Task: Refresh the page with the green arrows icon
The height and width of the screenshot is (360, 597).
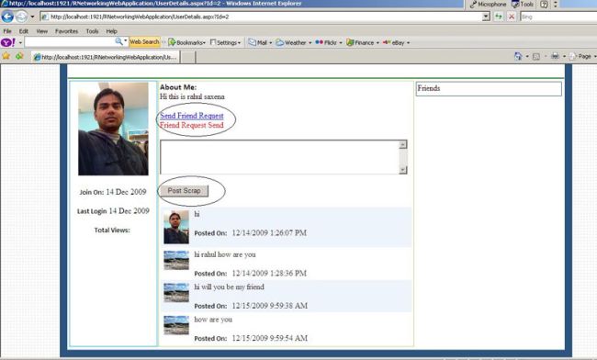Action: (x=499, y=17)
